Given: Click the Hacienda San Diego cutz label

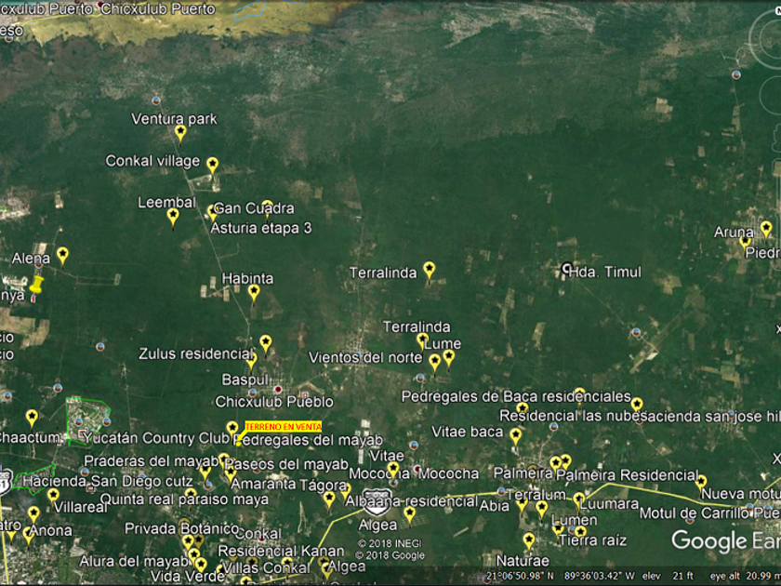Looking at the screenshot, I should pos(108,482).
